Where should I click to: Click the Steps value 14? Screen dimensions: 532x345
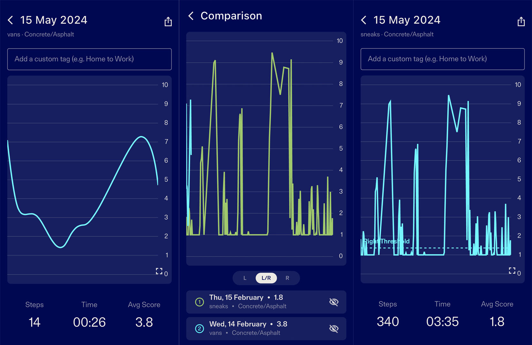tap(34, 322)
